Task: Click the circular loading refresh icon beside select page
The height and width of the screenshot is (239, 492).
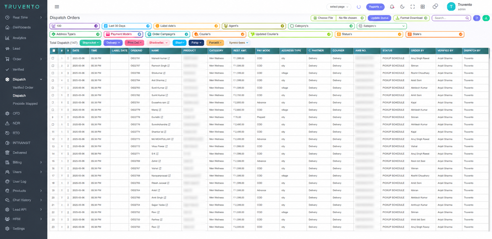Action: click(x=359, y=7)
